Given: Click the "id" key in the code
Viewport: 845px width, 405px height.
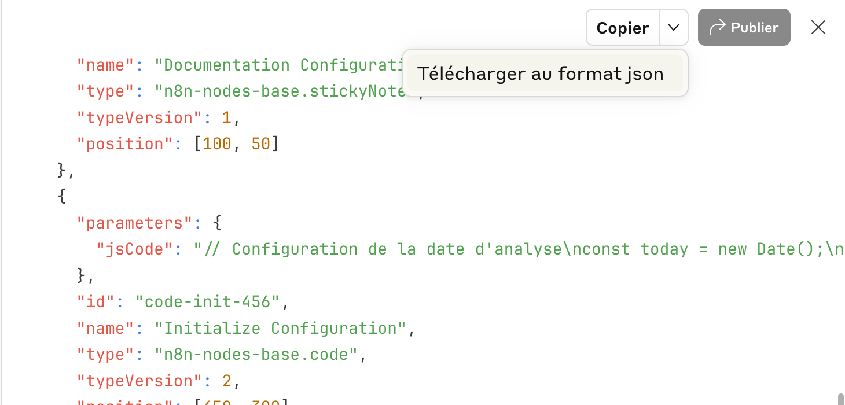Looking at the screenshot, I should point(96,302).
